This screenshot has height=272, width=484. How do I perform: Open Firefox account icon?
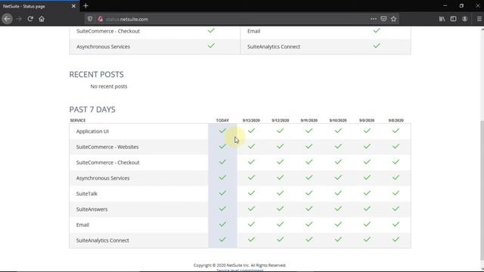click(x=464, y=19)
